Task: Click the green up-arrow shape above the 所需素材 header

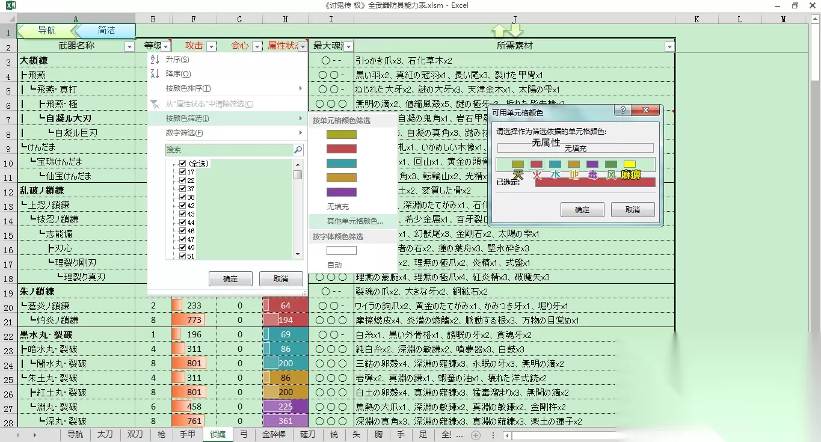Action: point(499,31)
